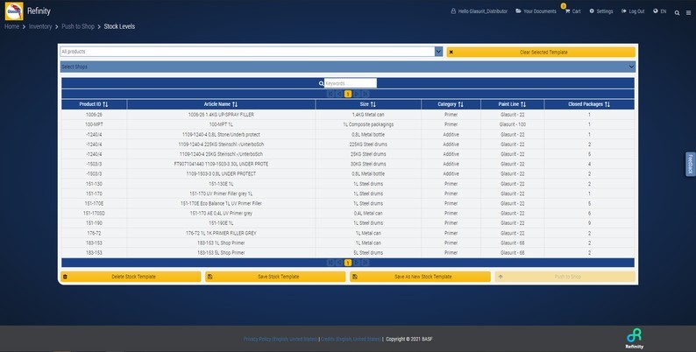Go to next page in top pager
This screenshot has height=352, width=696.
coord(357,94)
